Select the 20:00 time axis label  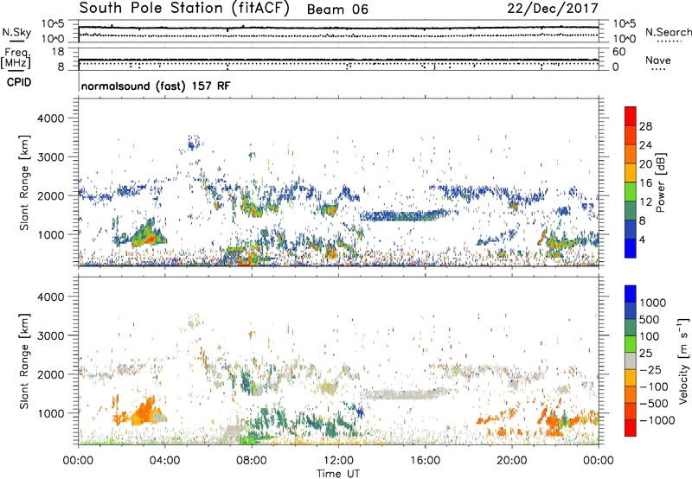(511, 461)
